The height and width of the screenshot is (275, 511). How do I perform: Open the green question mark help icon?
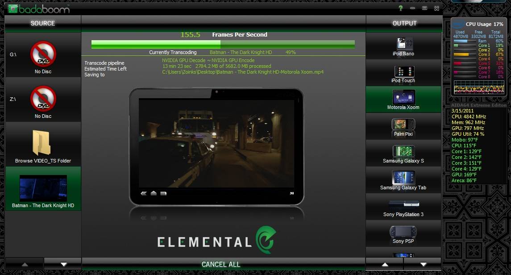tap(400, 8)
